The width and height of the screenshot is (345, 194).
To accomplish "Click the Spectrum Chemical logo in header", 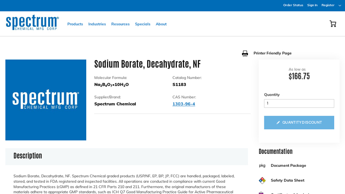I will pyautogui.click(x=32, y=22).
